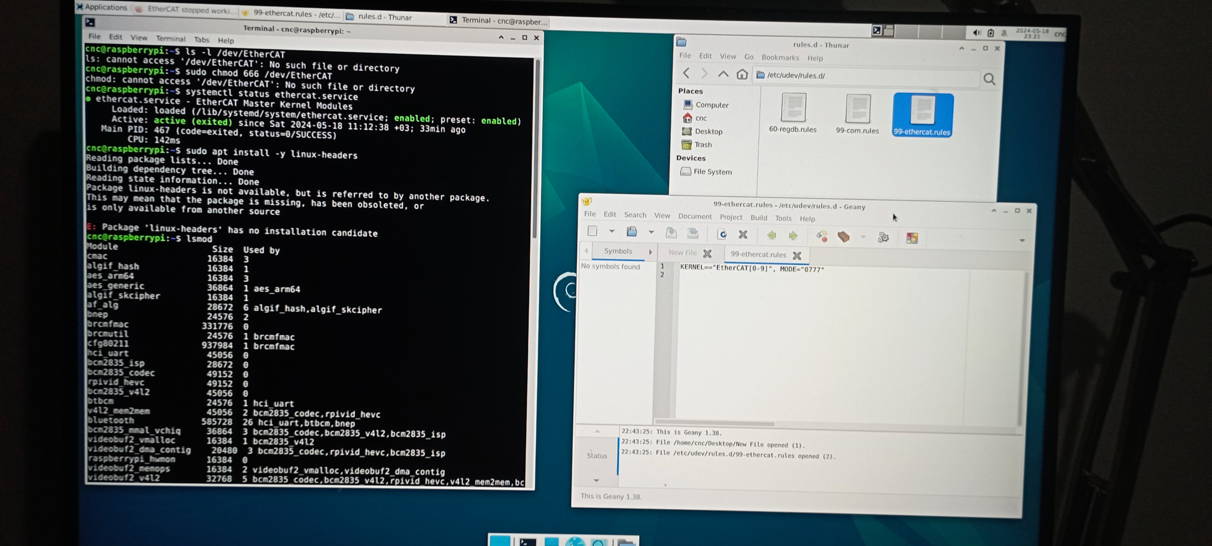Open Geany's Search menu
The height and width of the screenshot is (546, 1212).
point(635,215)
